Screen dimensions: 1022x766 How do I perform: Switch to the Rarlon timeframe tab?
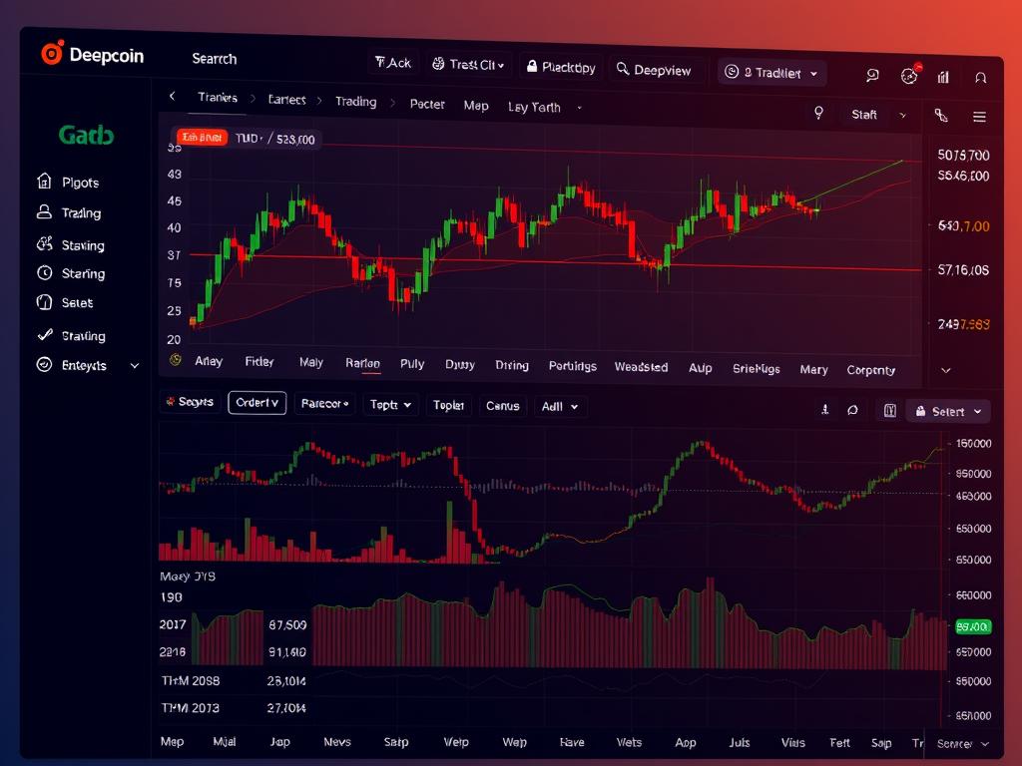pyautogui.click(x=362, y=363)
